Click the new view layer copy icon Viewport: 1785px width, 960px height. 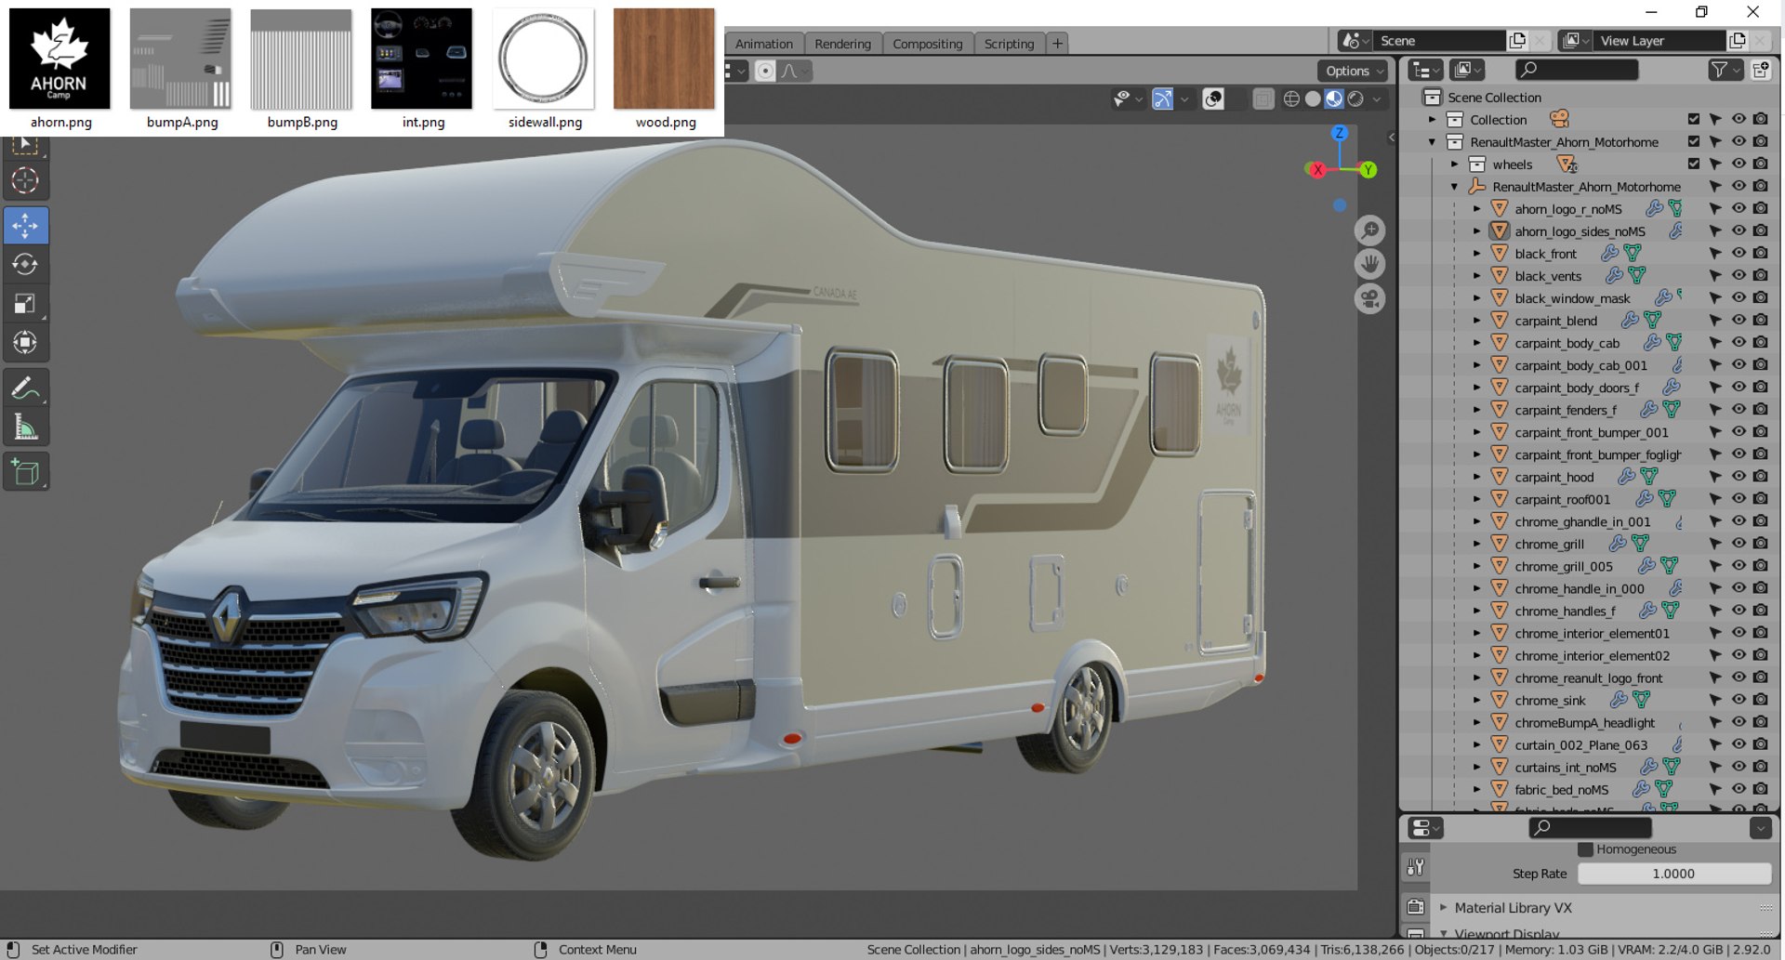(x=1738, y=41)
